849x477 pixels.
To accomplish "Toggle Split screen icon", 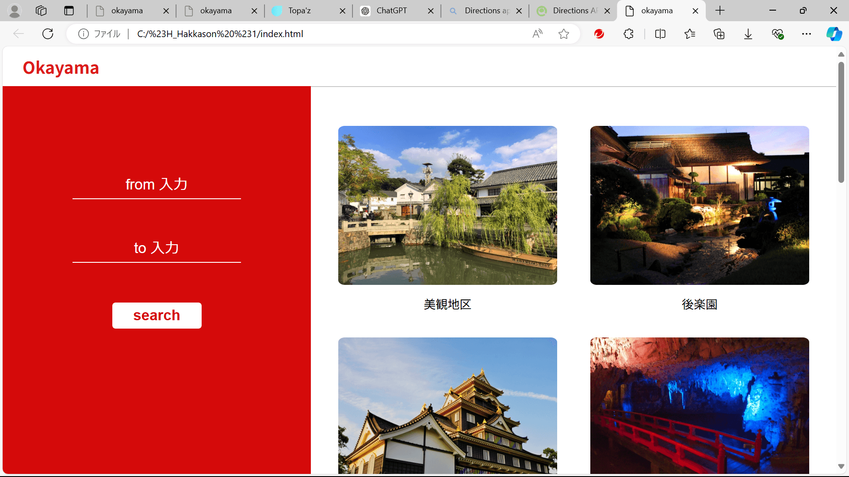I will tap(660, 34).
